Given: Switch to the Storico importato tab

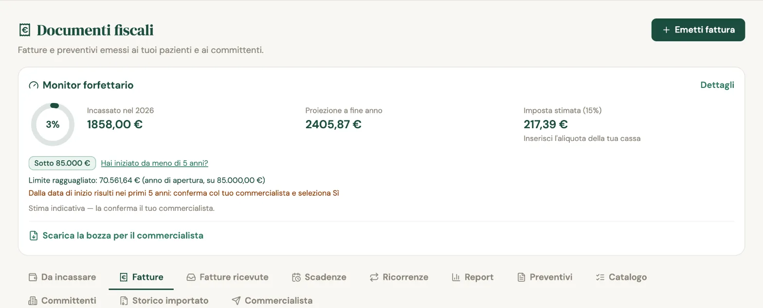Looking at the screenshot, I should [164, 301].
